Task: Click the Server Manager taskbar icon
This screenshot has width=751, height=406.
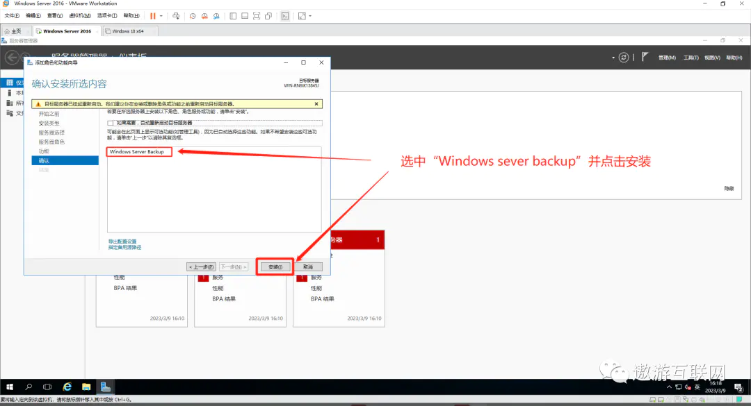Action: click(x=106, y=387)
